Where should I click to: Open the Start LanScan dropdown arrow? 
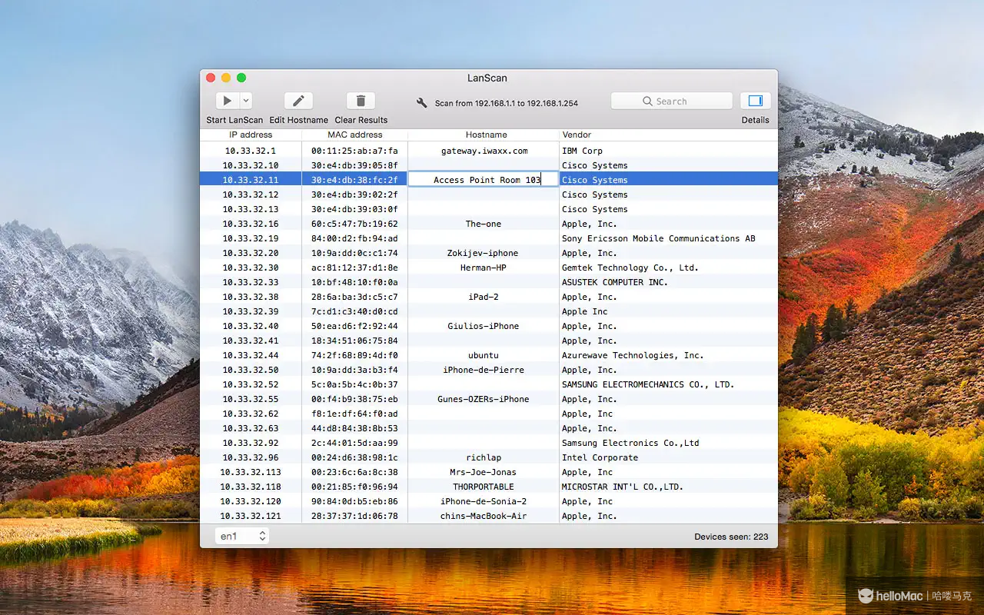pyautogui.click(x=246, y=101)
